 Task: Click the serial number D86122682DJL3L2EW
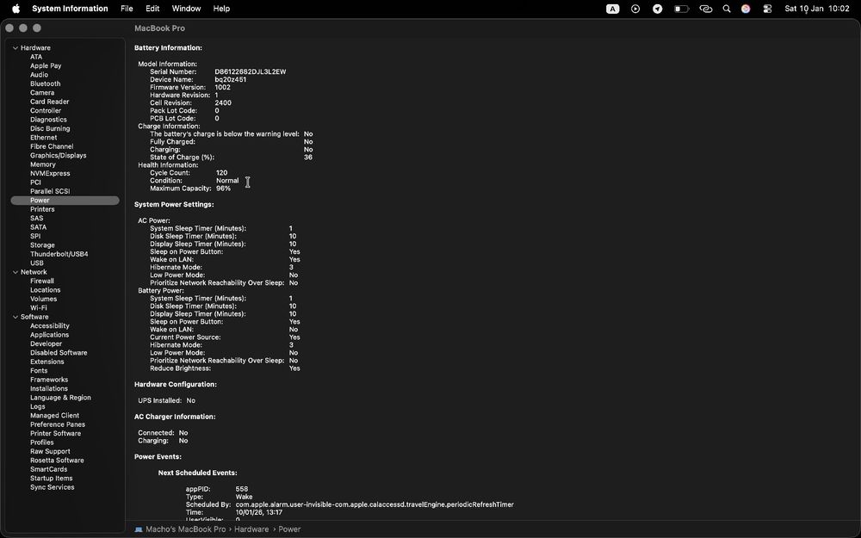coord(251,72)
